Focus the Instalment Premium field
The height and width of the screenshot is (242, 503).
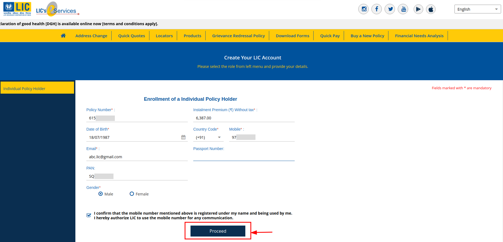(244, 118)
